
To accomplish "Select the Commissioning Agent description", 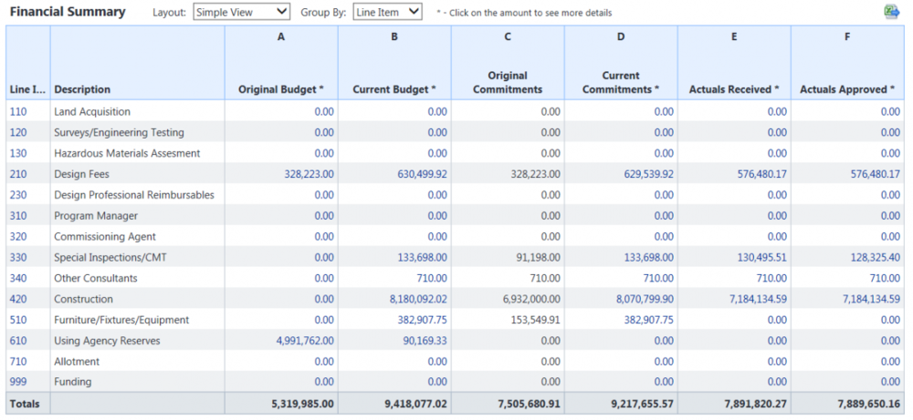I will tap(105, 237).
